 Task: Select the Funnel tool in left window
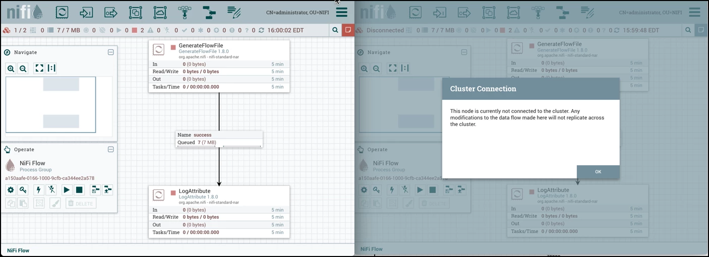click(185, 12)
